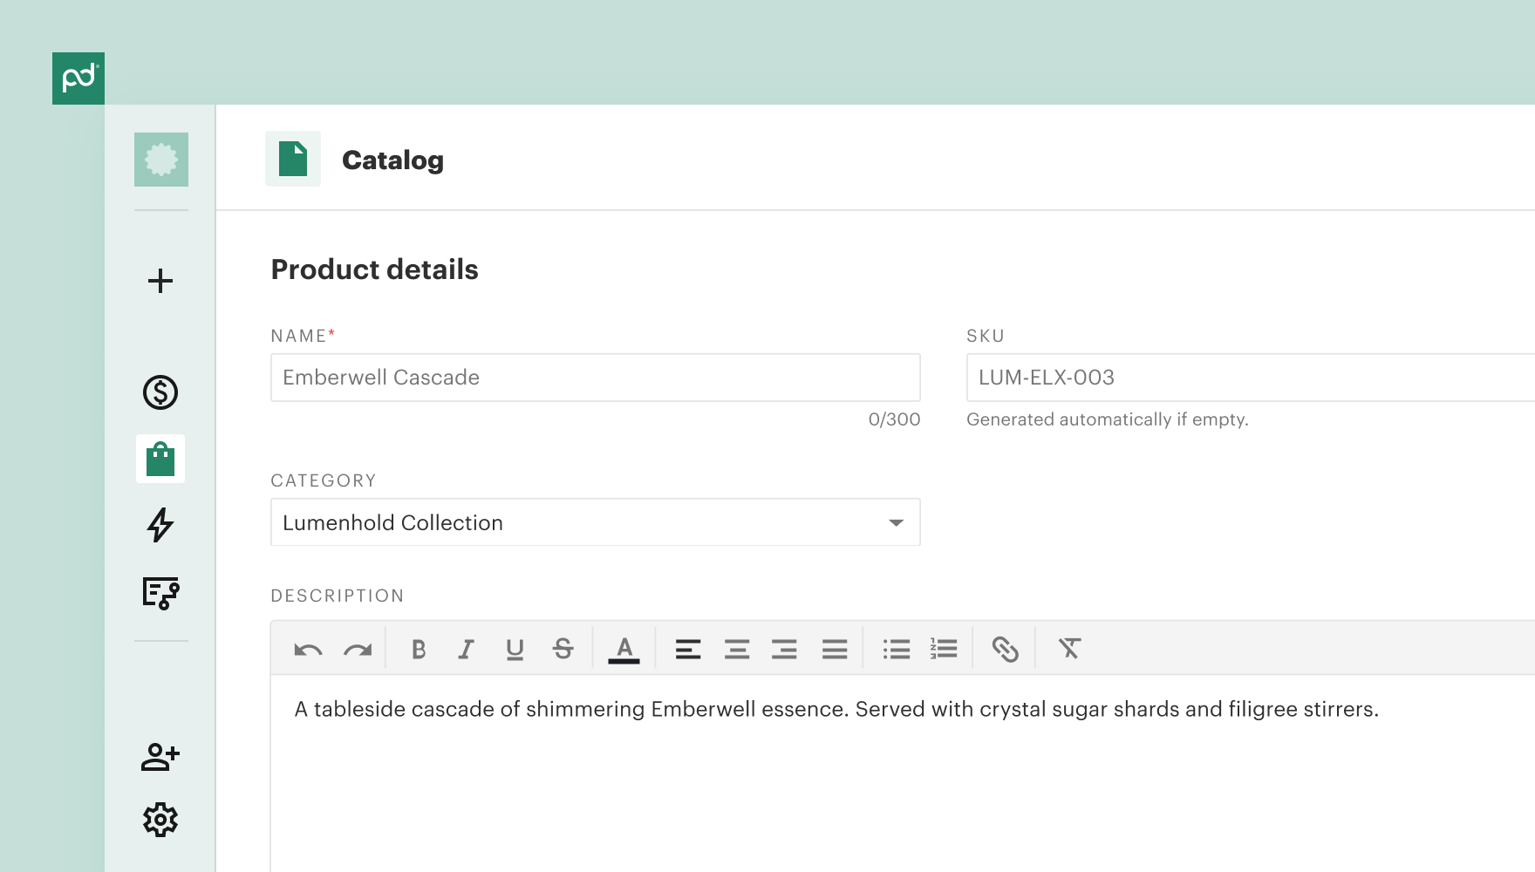1535x872 pixels.
Task: Click the PandaDoc logo icon
Action: (78, 78)
